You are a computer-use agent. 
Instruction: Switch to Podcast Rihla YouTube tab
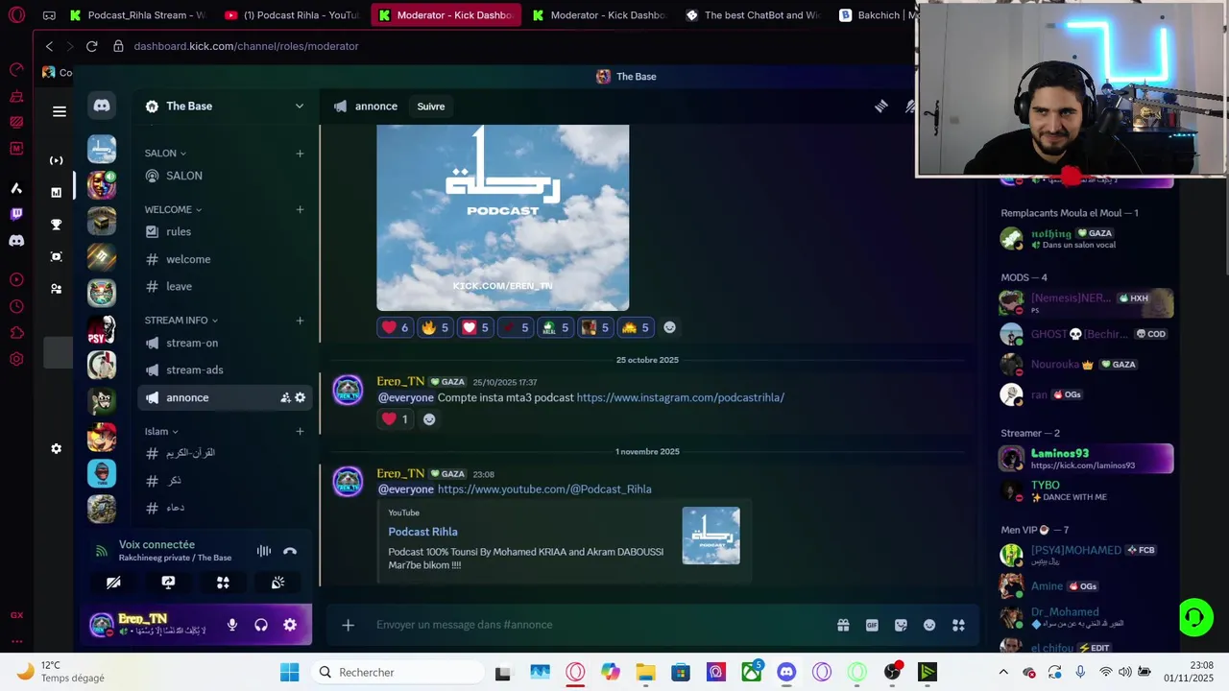point(291,15)
